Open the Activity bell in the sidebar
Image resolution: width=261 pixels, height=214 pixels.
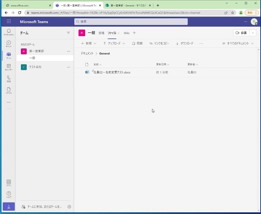tap(9, 32)
